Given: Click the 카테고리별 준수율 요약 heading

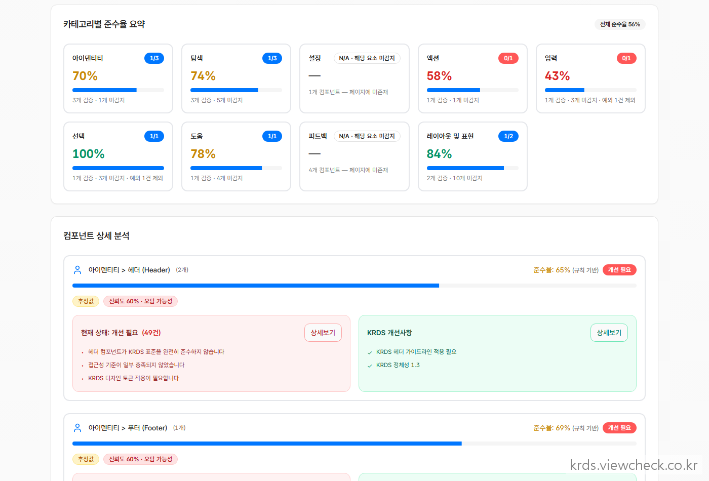Looking at the screenshot, I should click(104, 24).
